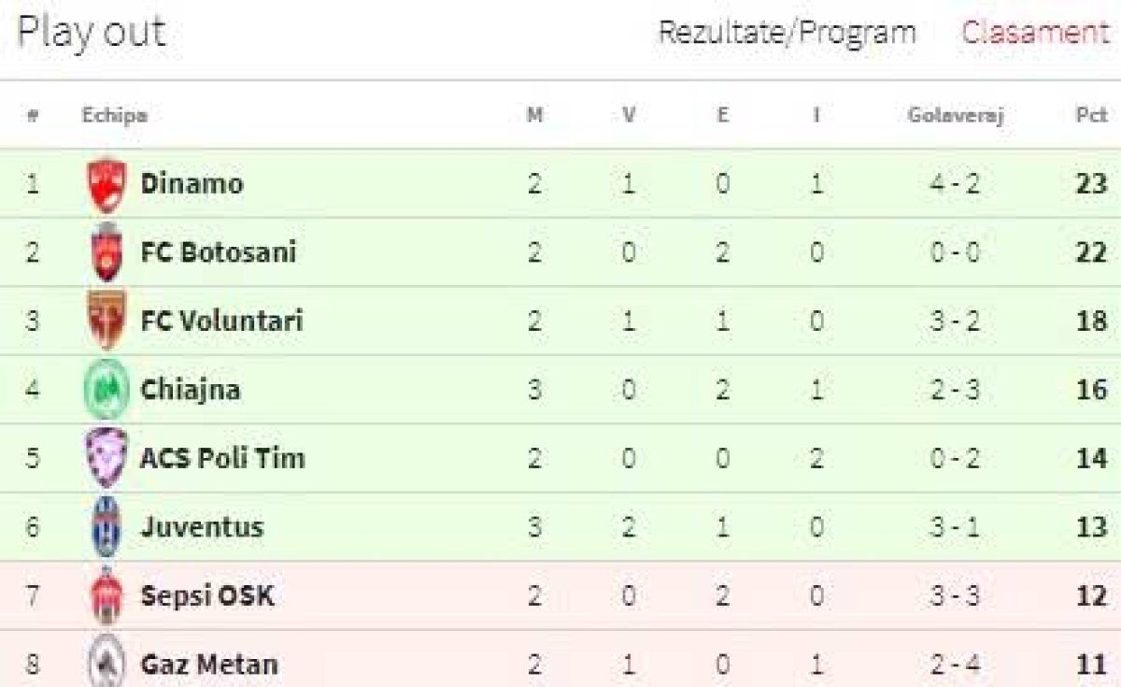
Task: Click the ACS Poli Tim purple crest
Action: (x=106, y=457)
